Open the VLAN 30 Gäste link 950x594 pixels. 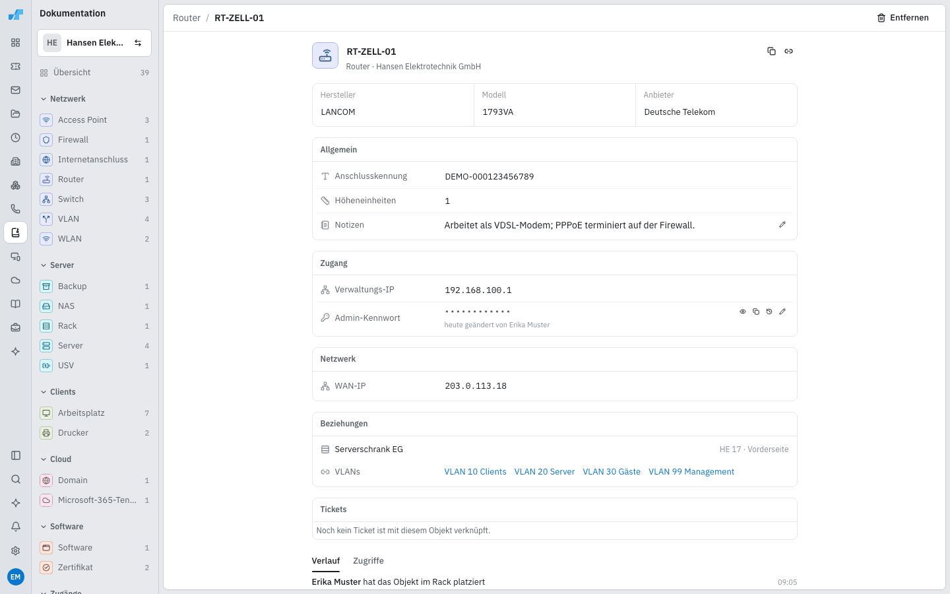(612, 472)
